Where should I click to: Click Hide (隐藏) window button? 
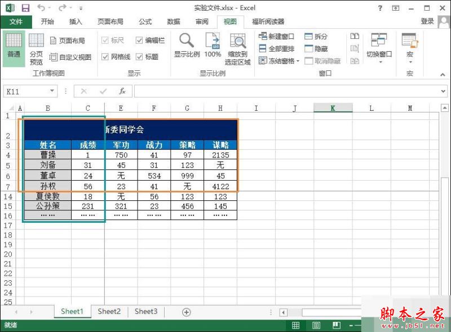pyautogui.click(x=316, y=48)
